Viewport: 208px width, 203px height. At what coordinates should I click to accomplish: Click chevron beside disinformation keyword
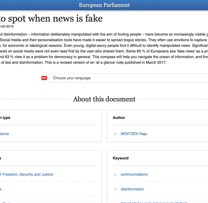(115, 189)
